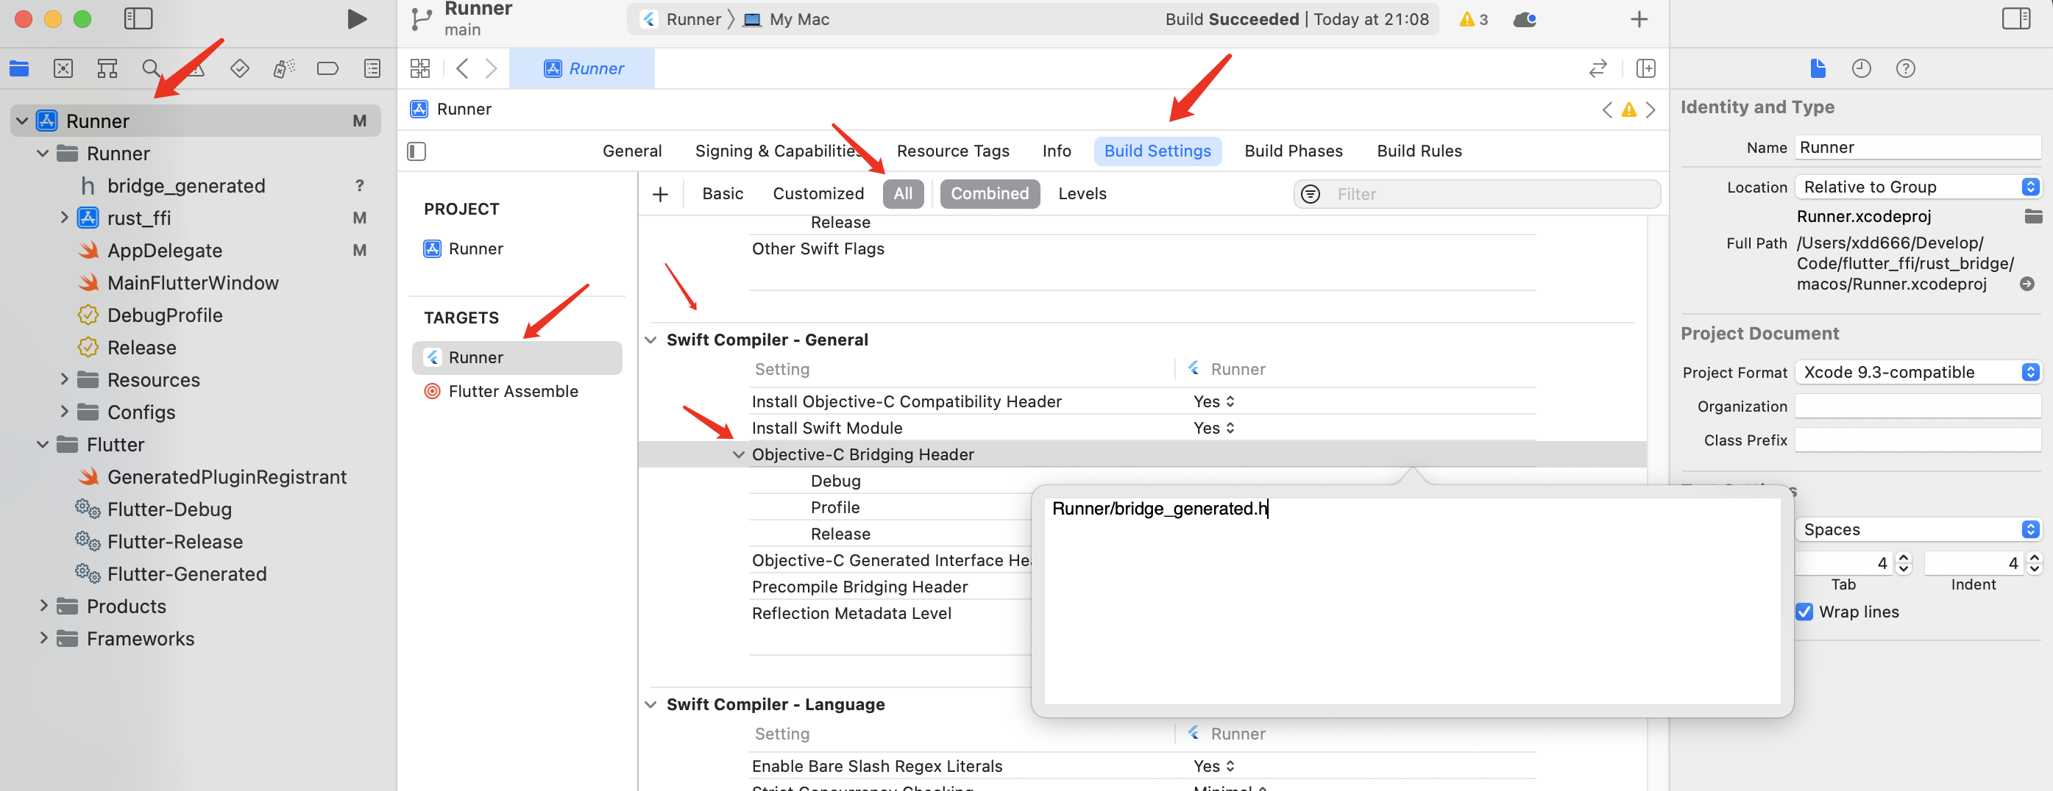Collapse the root Runner project in navigator

pyautogui.click(x=22, y=121)
